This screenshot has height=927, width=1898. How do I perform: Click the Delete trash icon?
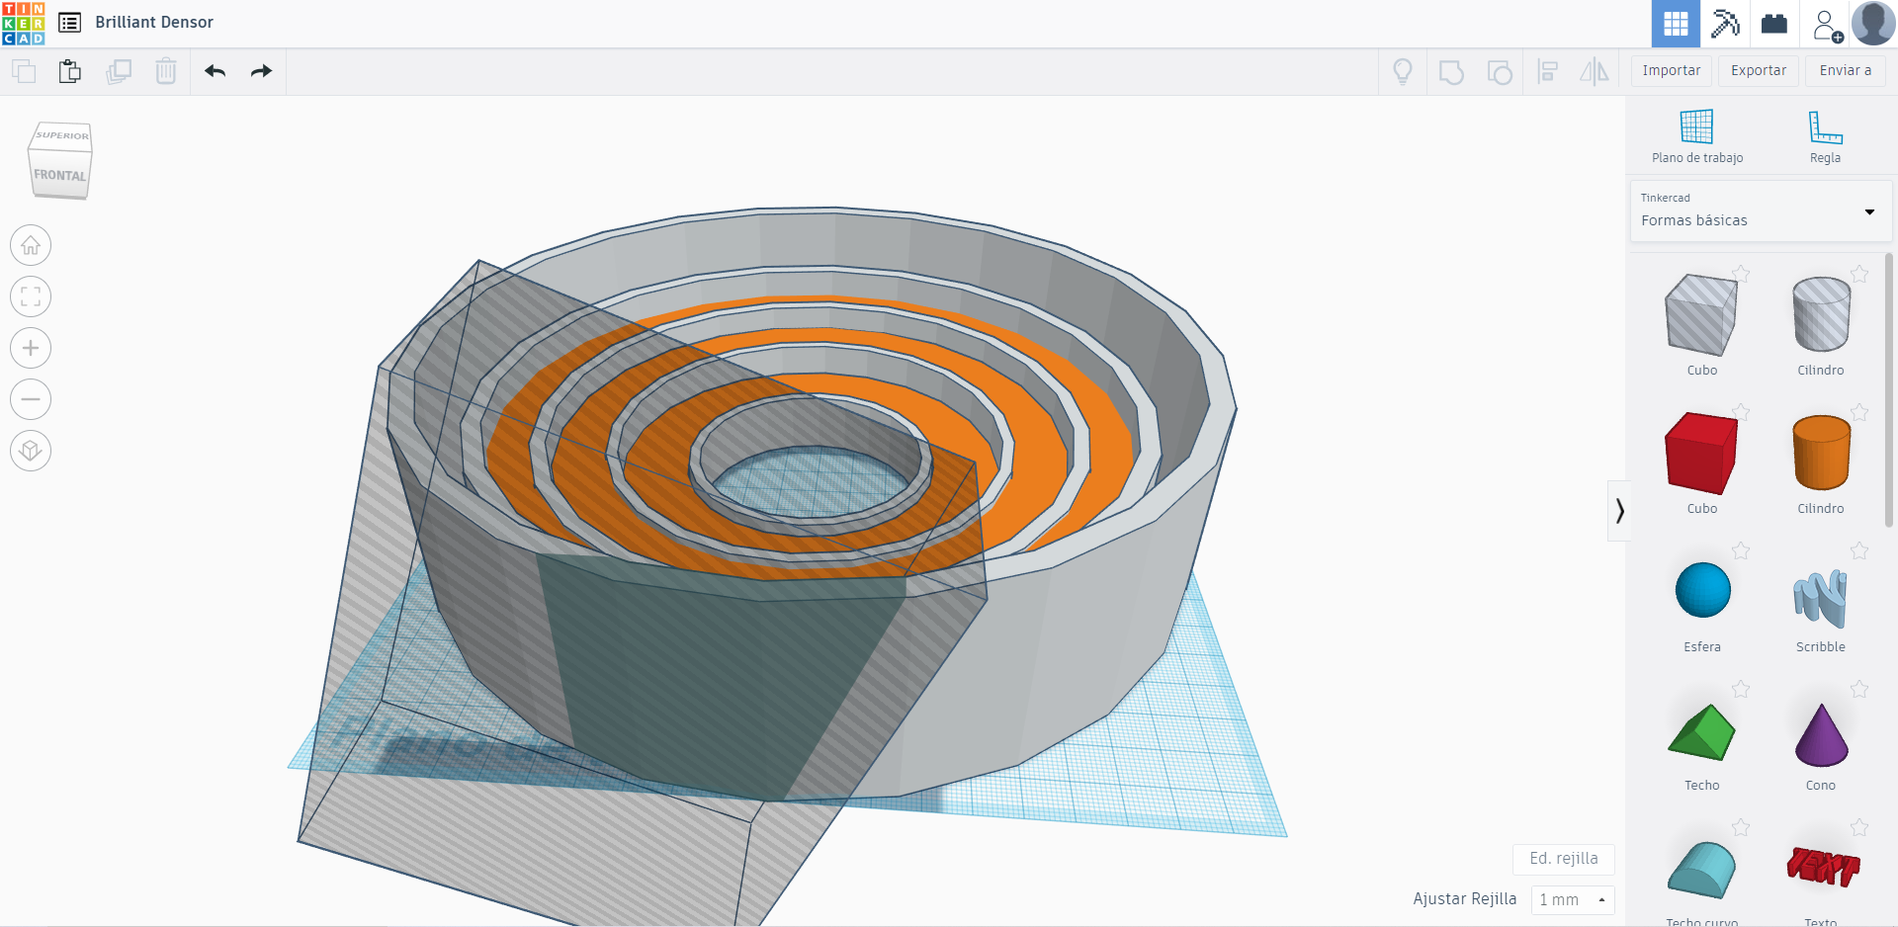pos(166,71)
